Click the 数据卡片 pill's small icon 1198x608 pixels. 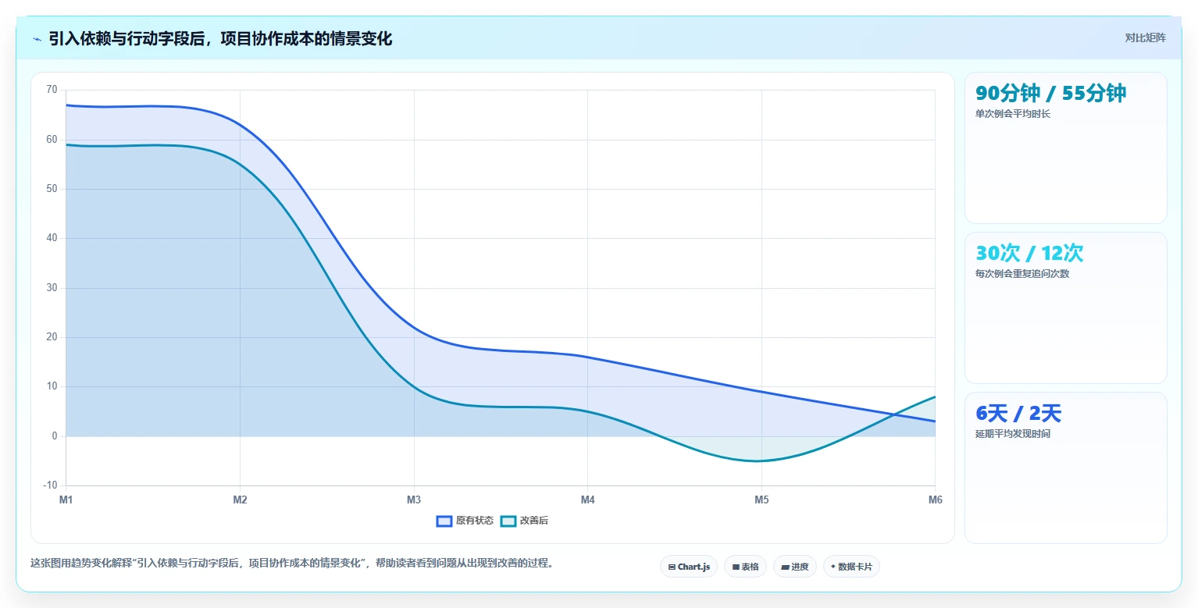[x=833, y=567]
